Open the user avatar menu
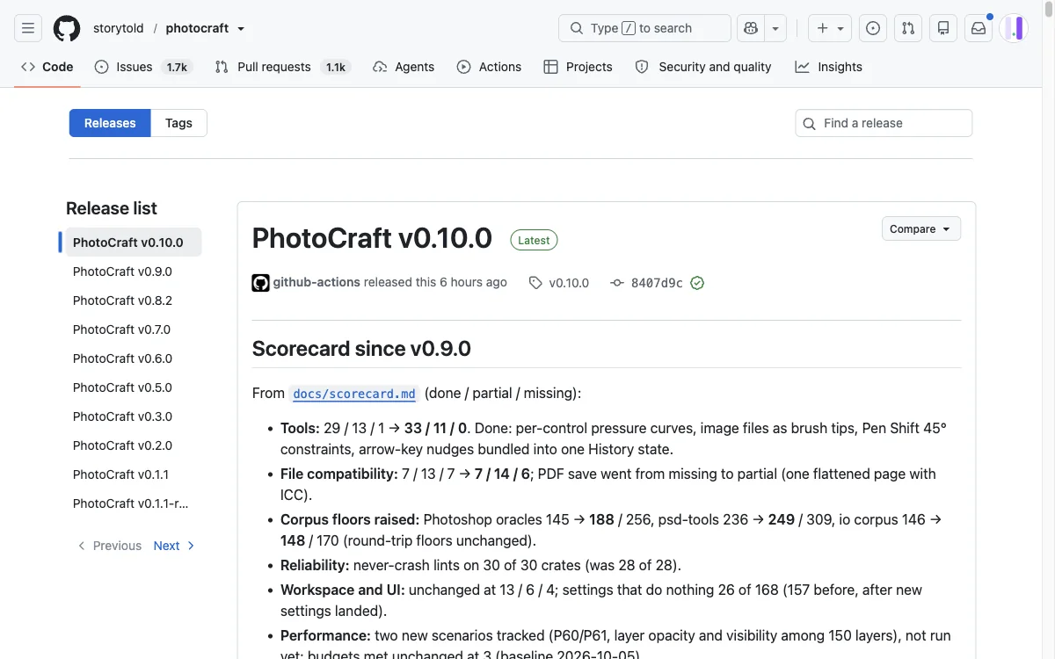Image resolution: width=1055 pixels, height=659 pixels. 1014,28
